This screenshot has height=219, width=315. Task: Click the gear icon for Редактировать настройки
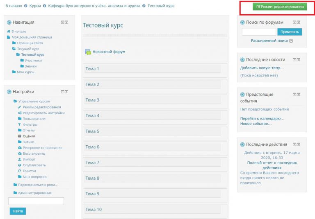[x=20, y=113]
